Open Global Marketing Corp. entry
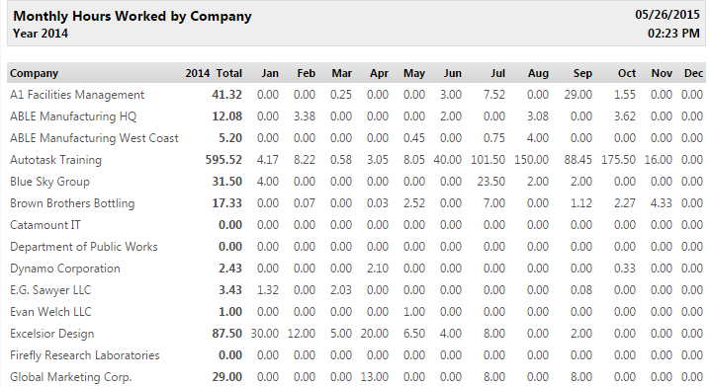The height and width of the screenshot is (386, 710). [x=70, y=377]
